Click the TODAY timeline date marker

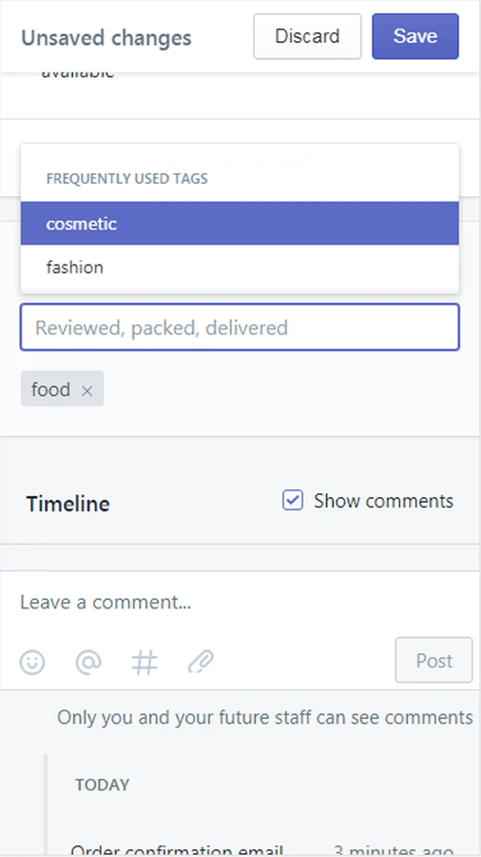(x=102, y=785)
